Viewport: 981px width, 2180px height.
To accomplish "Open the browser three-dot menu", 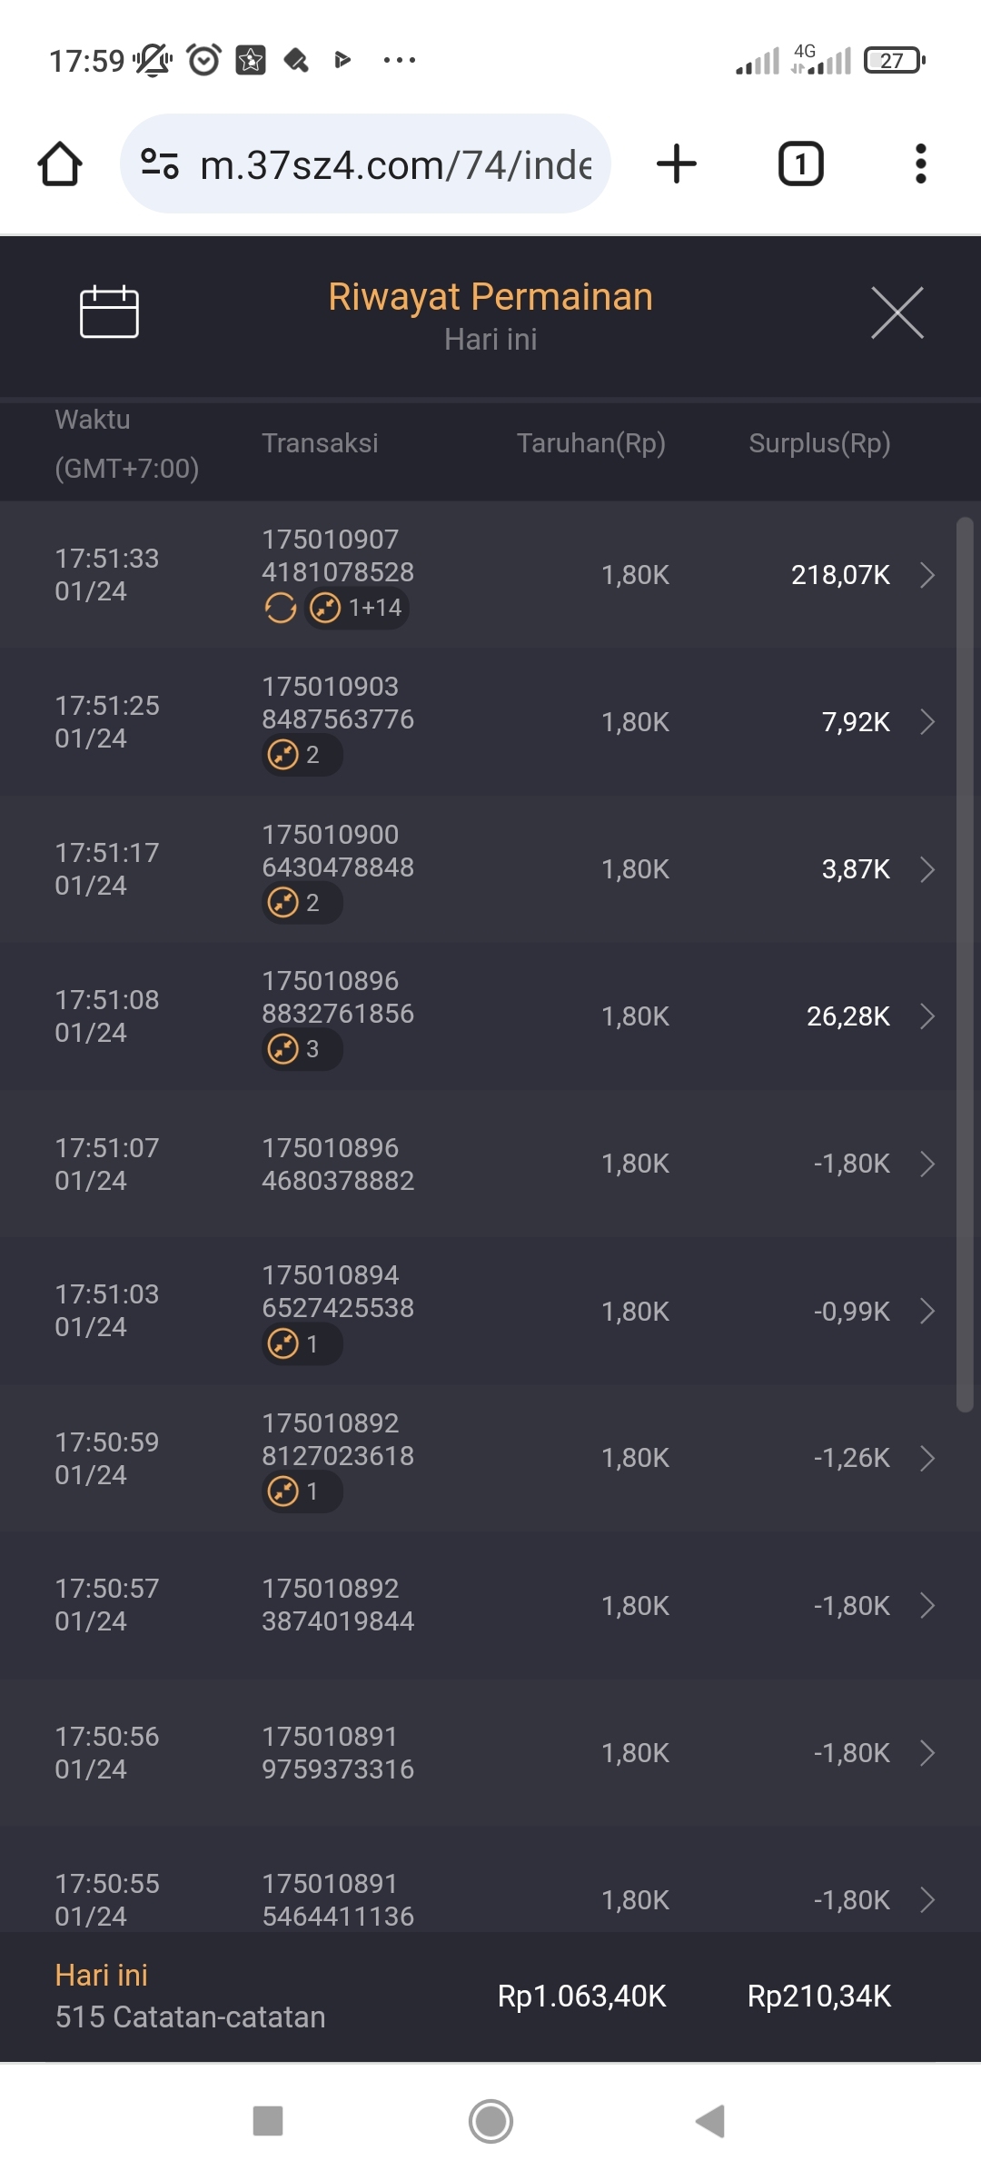I will point(920,164).
